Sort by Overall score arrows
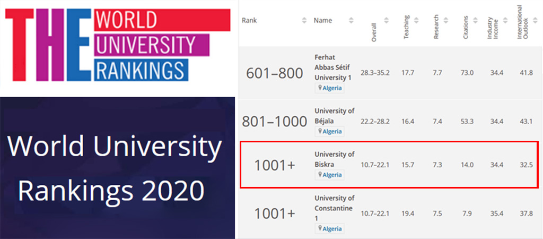 (x=386, y=21)
